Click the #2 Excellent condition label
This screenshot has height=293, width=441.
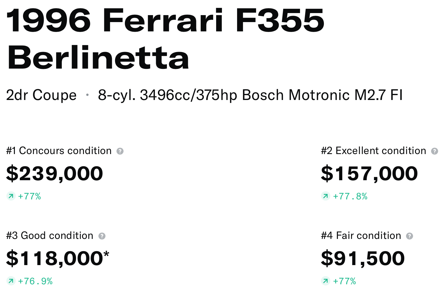pyautogui.click(x=373, y=151)
